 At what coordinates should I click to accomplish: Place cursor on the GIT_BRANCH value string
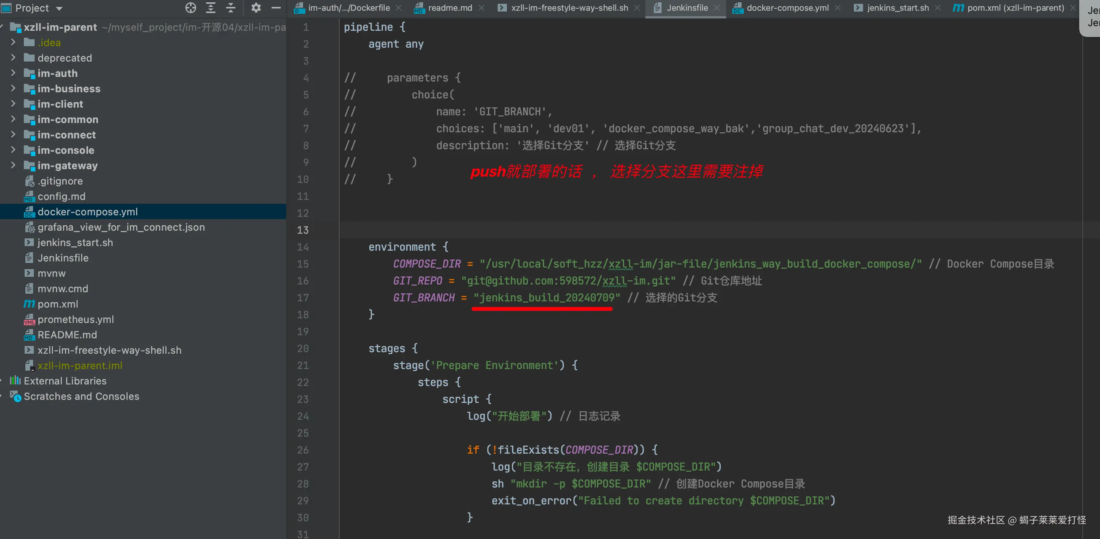click(x=546, y=298)
